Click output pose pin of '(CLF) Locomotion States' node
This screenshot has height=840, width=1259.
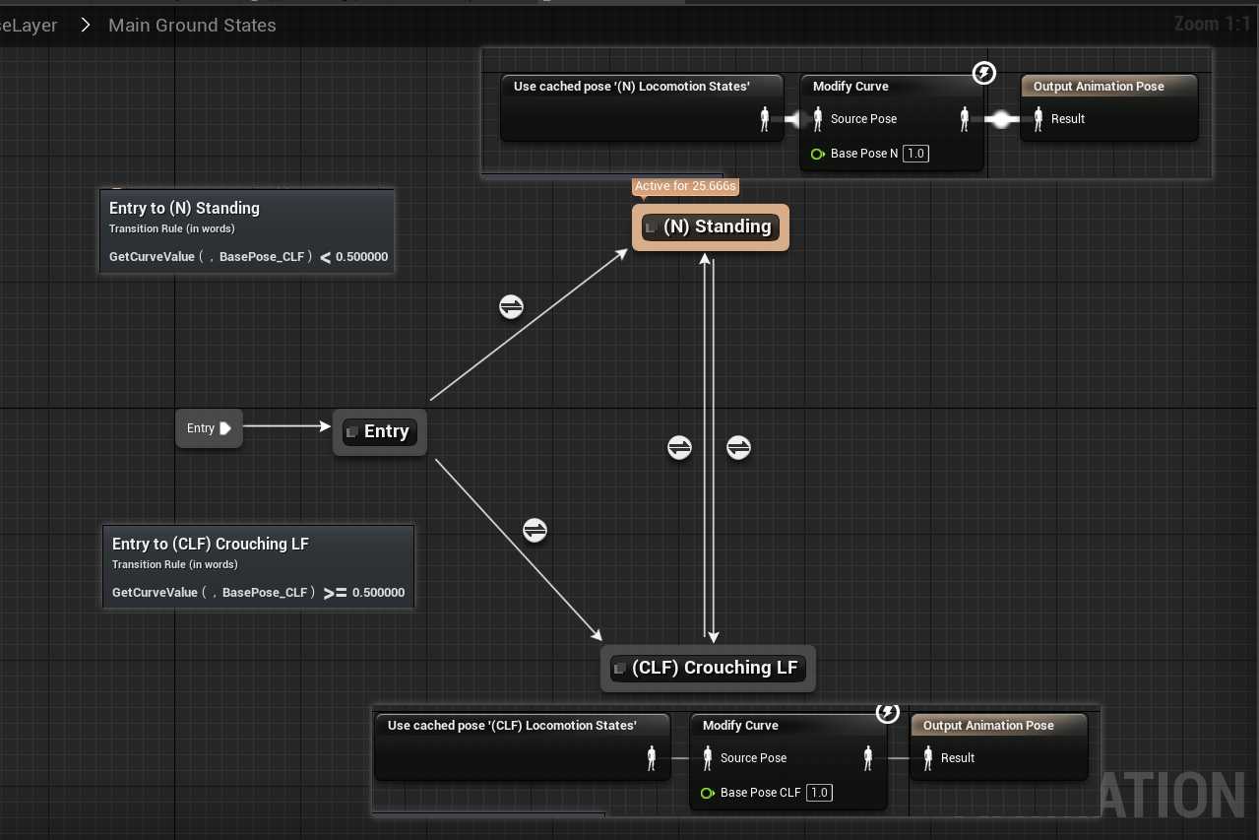click(652, 758)
